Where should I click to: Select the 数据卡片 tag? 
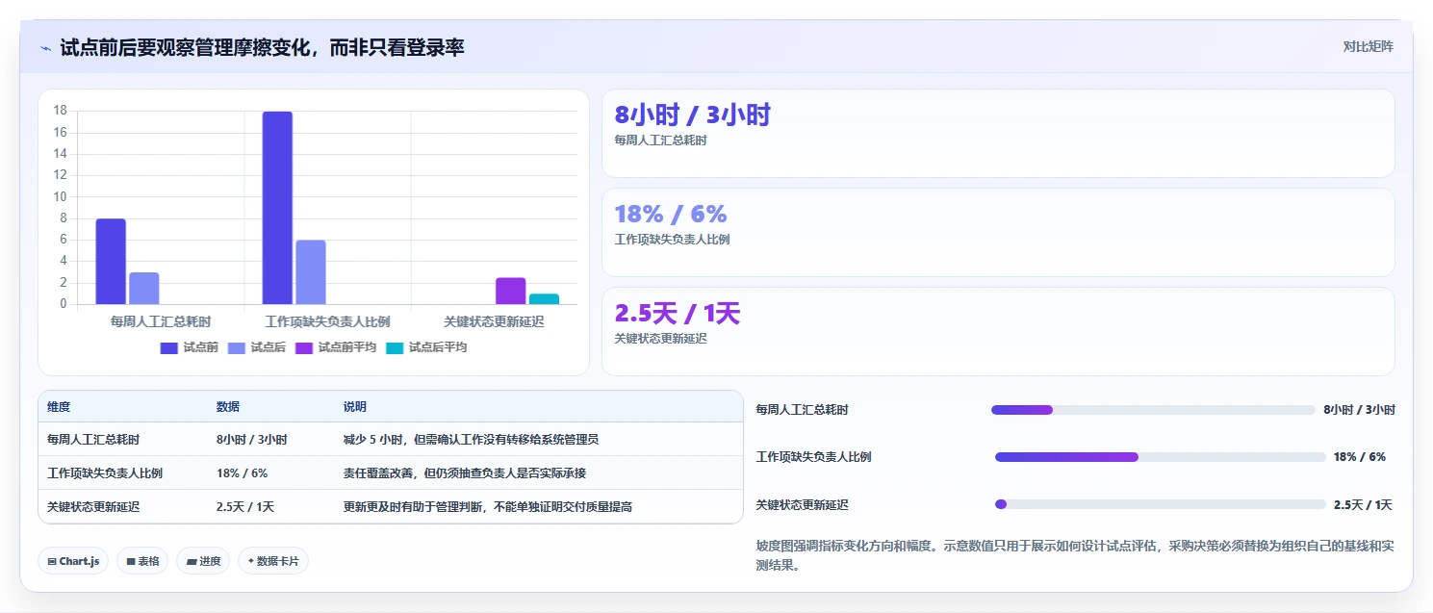pyautogui.click(x=273, y=561)
